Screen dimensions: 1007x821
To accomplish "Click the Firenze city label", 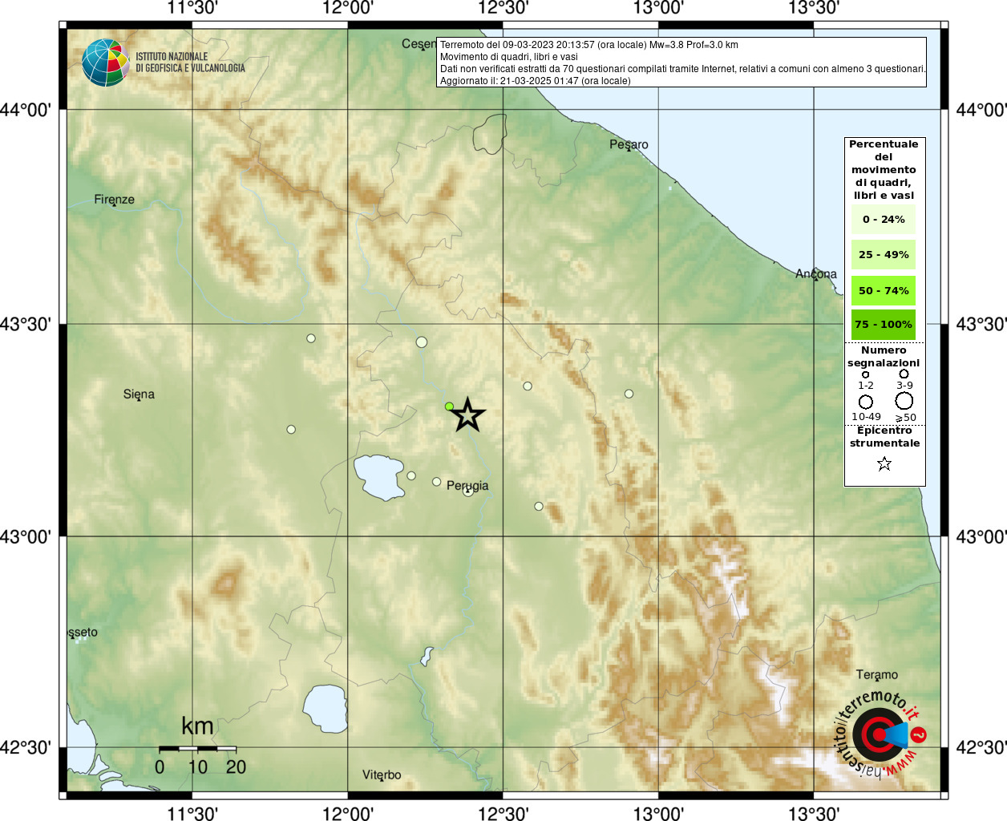I will [115, 200].
